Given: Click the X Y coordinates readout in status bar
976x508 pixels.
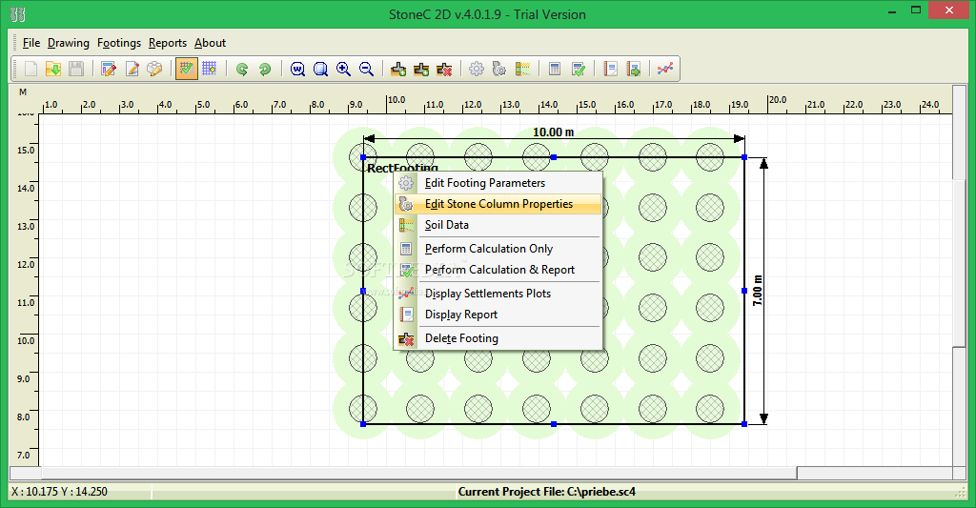Looking at the screenshot, I should [x=60, y=492].
